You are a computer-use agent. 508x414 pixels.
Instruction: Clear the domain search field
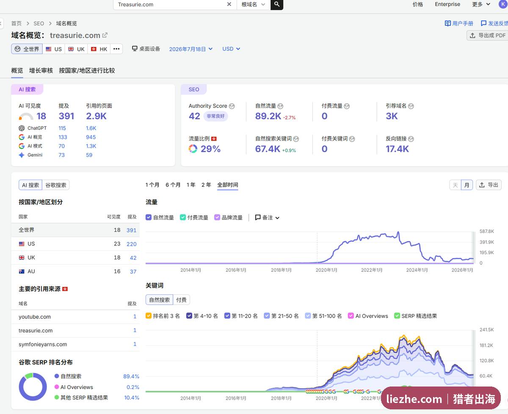click(x=229, y=4)
